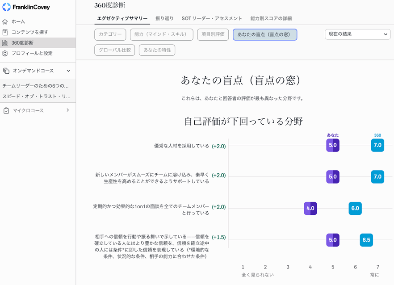The image size is (394, 285).
Task: Click the 360度診断 bar chart icon
Action: click(5, 43)
